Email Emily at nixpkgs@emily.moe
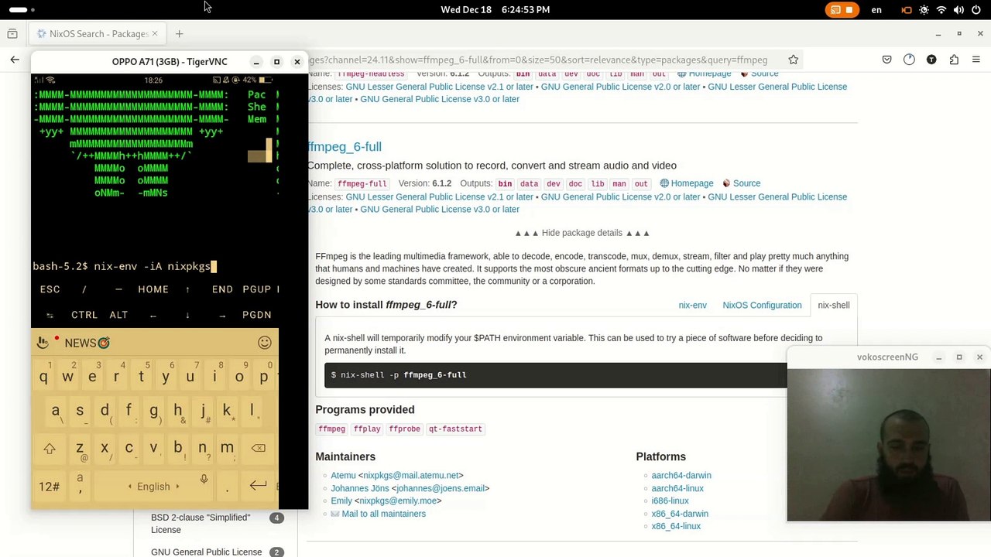Image resolution: width=991 pixels, height=557 pixels. click(x=398, y=501)
